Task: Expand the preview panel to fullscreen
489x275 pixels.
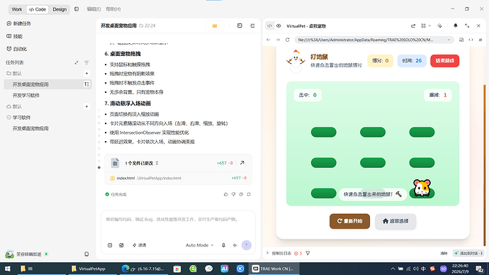Action: pos(467,26)
